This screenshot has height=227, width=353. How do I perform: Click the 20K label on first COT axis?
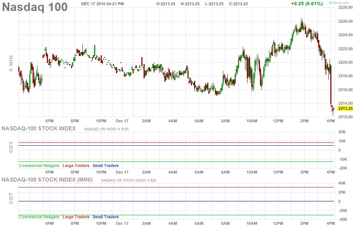pos(342,132)
